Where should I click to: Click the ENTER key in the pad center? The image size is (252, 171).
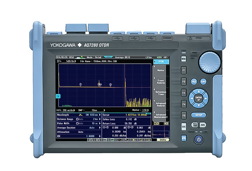(x=199, y=98)
